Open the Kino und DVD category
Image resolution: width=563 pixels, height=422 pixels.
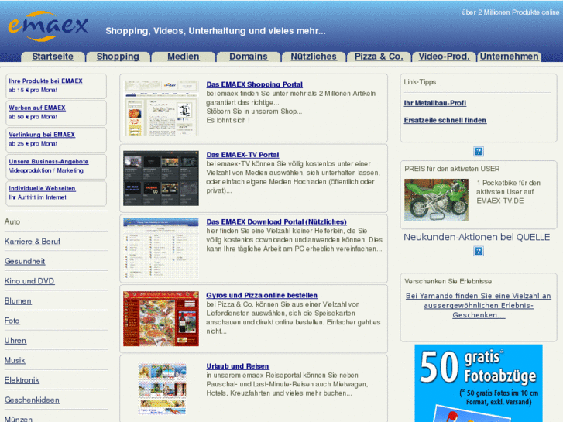pos(29,281)
